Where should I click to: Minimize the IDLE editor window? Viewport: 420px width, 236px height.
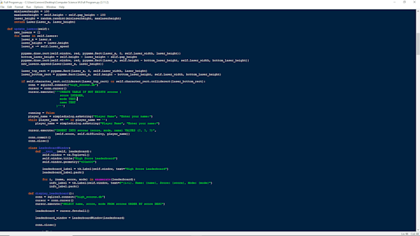point(394,2)
